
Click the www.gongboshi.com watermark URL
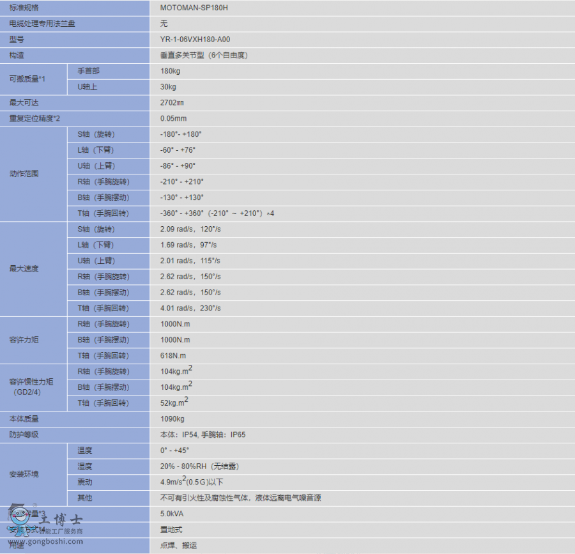tap(47, 541)
